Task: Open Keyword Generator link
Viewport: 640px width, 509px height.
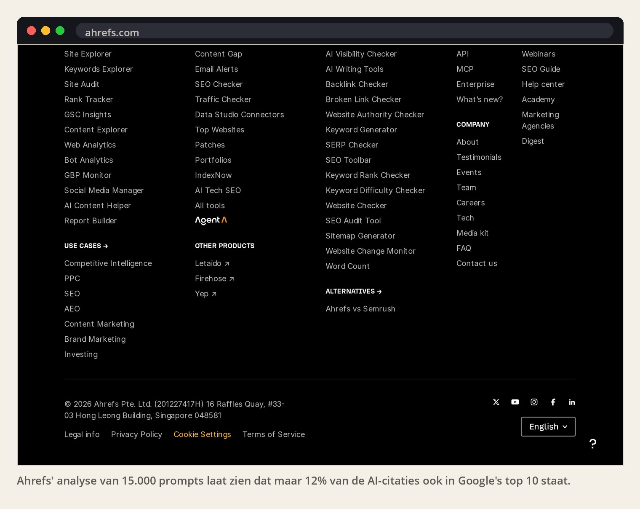Action: pos(362,130)
